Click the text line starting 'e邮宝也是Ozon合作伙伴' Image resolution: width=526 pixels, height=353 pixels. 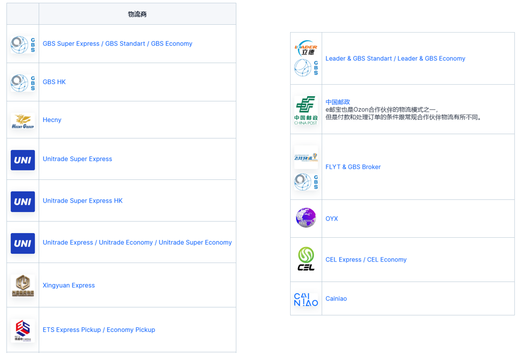click(x=382, y=109)
